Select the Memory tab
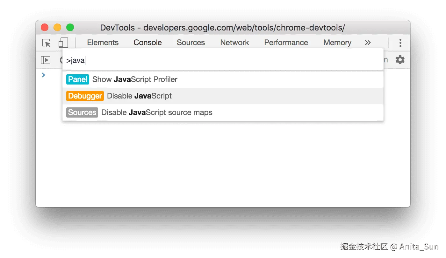This screenshot has width=446, height=258. tap(337, 42)
